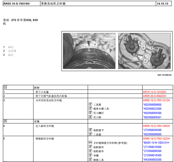Open tool link 272589036300

point(152,130)
